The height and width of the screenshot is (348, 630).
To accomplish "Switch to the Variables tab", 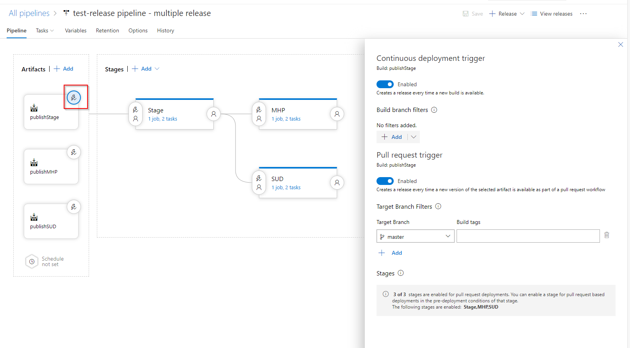I will point(76,30).
